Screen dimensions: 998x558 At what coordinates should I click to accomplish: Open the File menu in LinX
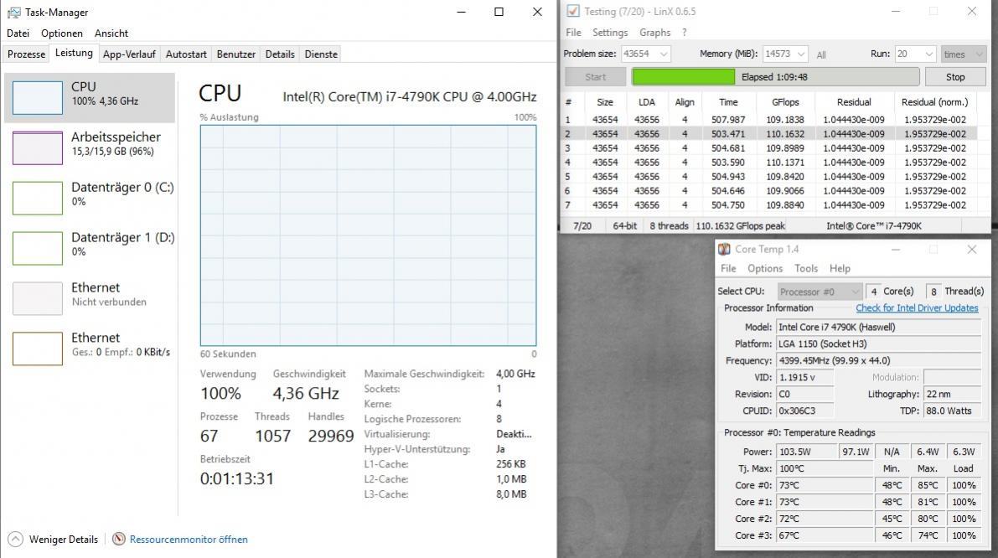[573, 33]
